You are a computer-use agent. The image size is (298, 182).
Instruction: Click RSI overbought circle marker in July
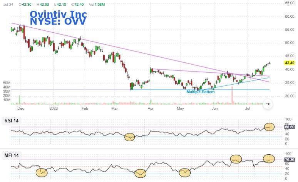(269, 126)
